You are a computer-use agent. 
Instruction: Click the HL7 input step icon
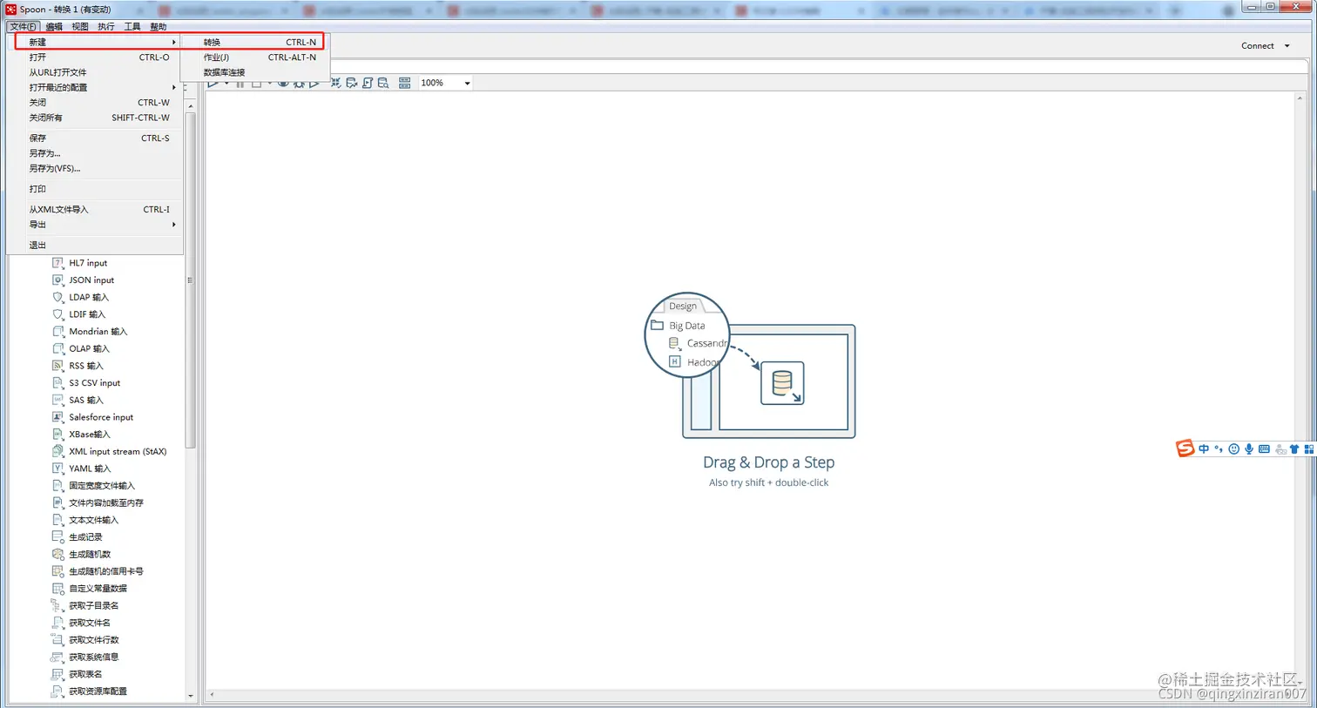[57, 262]
